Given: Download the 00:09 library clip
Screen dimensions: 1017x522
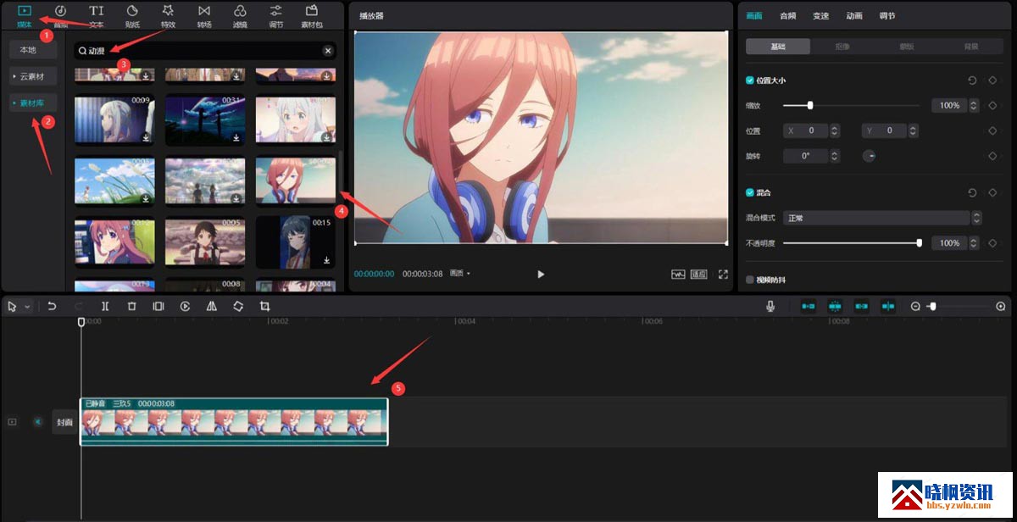Looking at the screenshot, I should [145, 136].
